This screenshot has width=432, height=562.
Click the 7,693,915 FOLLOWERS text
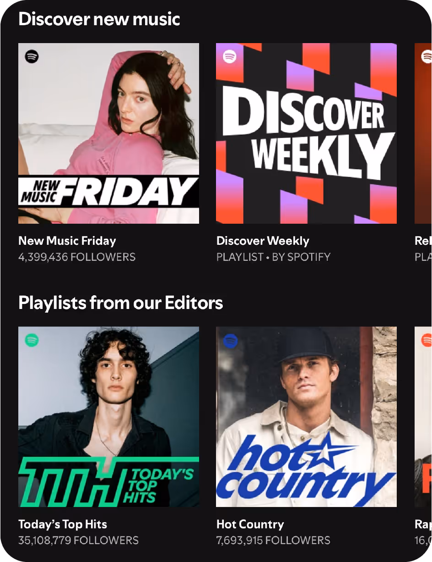[x=273, y=541]
